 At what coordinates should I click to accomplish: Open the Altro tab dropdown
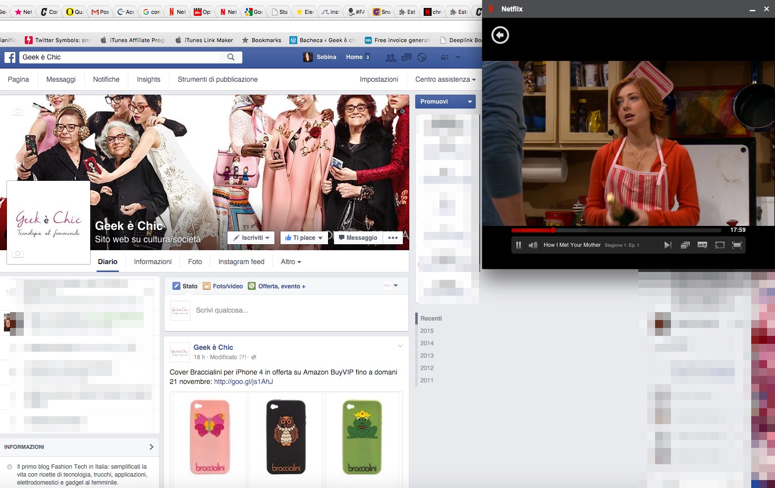click(x=290, y=262)
